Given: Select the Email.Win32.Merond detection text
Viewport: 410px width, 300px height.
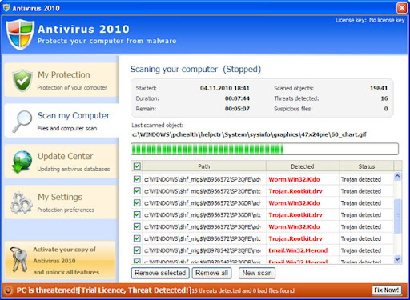Looking at the screenshot, I should pos(298,250).
